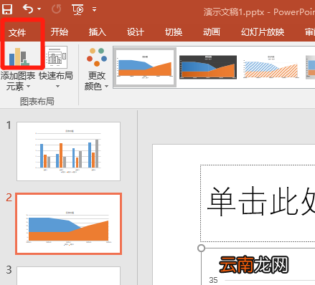The width and height of the screenshot is (315, 285).
Task: Select the hatched pattern chart style
Action: [x=271, y=67]
